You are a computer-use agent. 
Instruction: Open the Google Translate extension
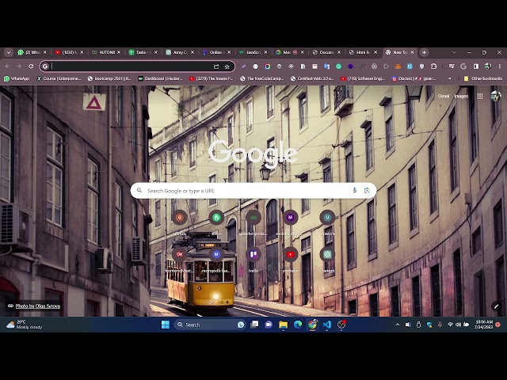coord(326,66)
